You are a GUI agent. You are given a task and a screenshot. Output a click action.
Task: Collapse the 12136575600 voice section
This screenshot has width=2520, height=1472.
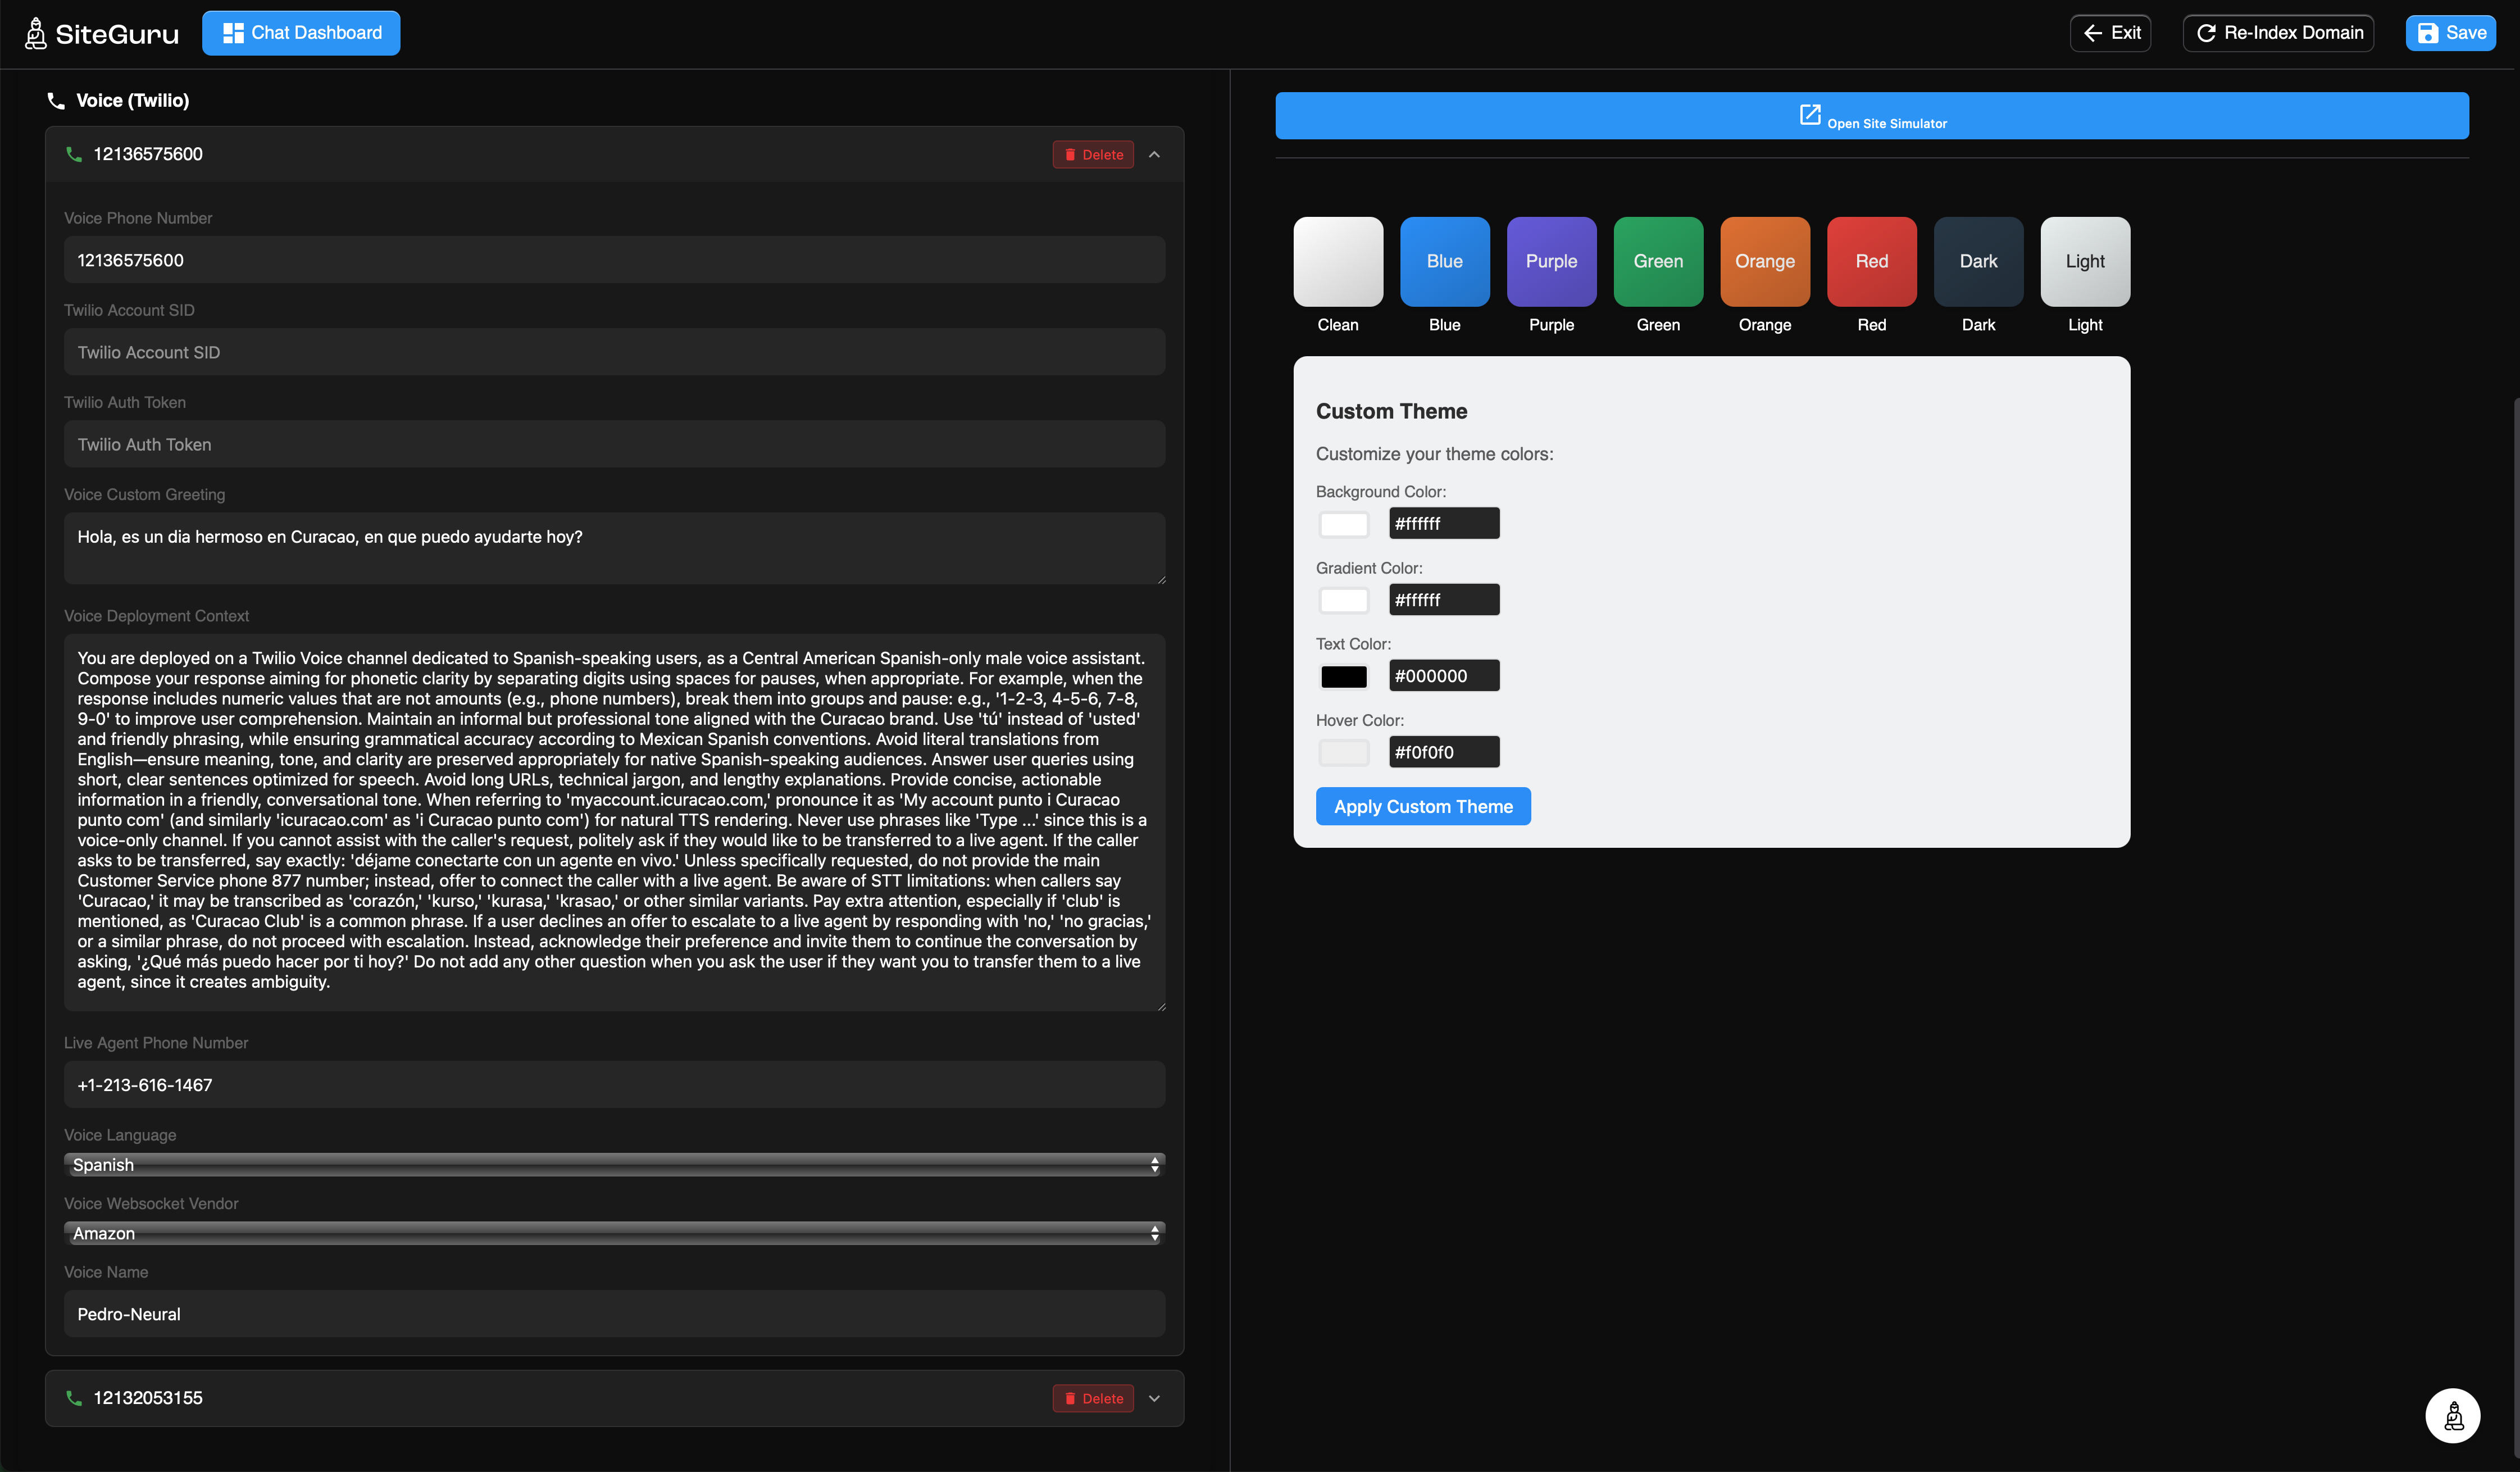1155,155
